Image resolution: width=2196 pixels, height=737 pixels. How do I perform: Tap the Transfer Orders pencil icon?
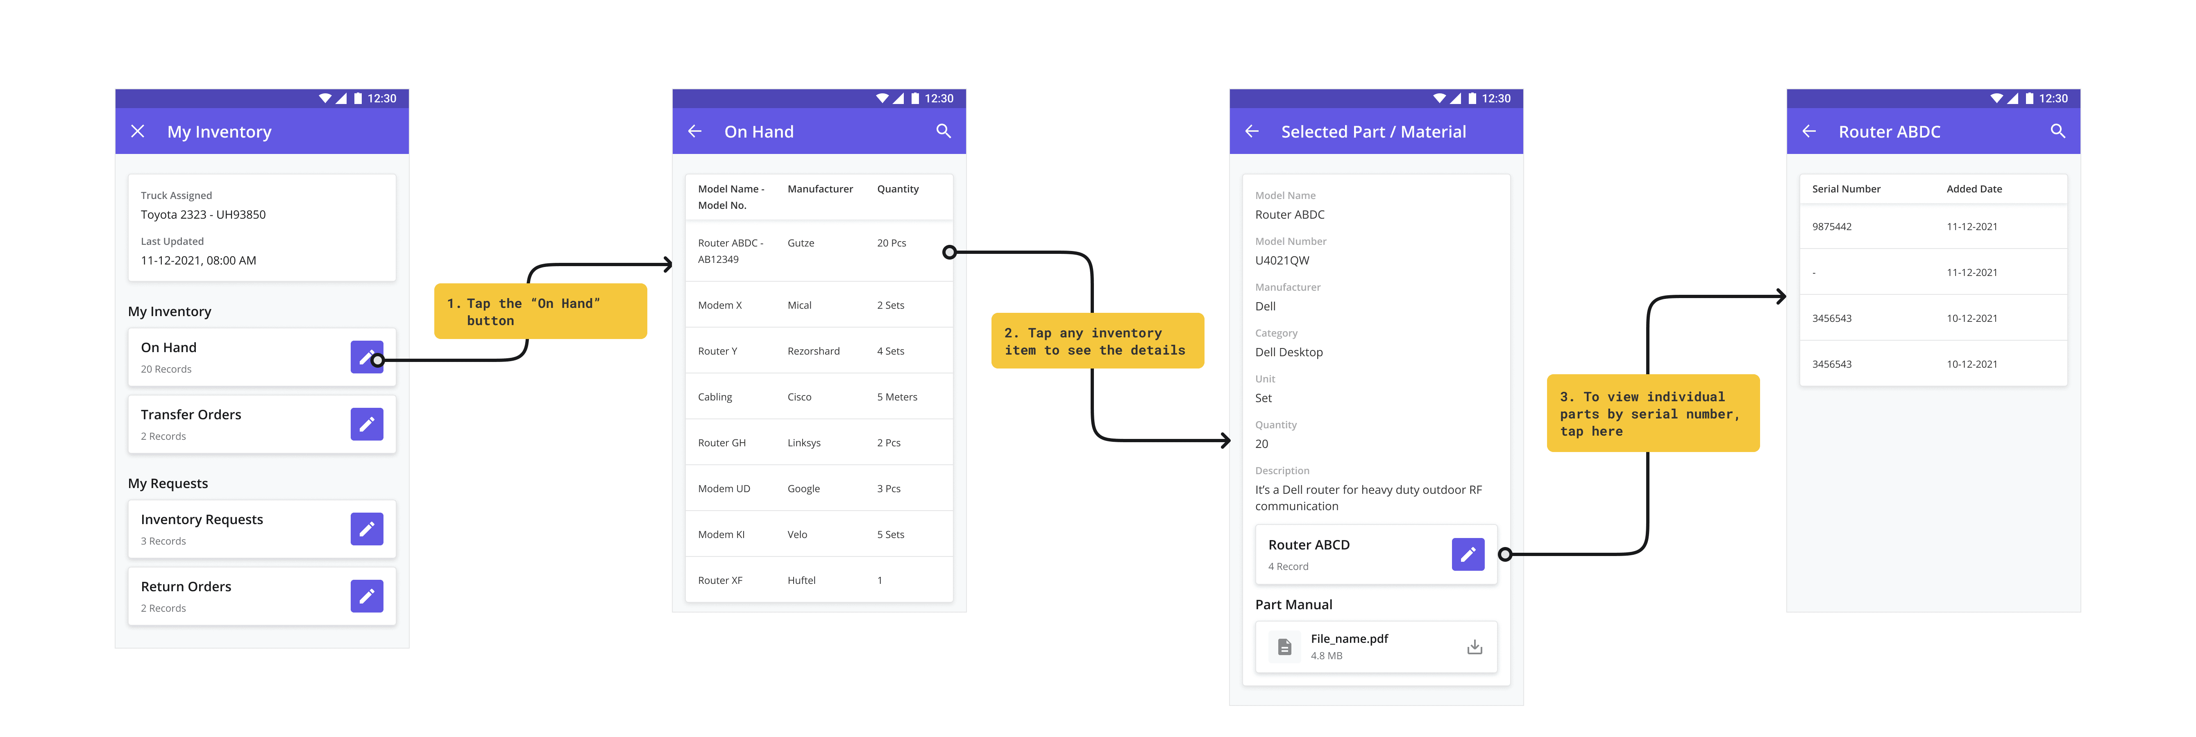tap(367, 424)
